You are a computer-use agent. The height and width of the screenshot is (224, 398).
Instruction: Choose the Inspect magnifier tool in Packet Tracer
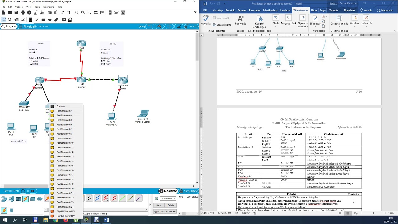point(10,20)
